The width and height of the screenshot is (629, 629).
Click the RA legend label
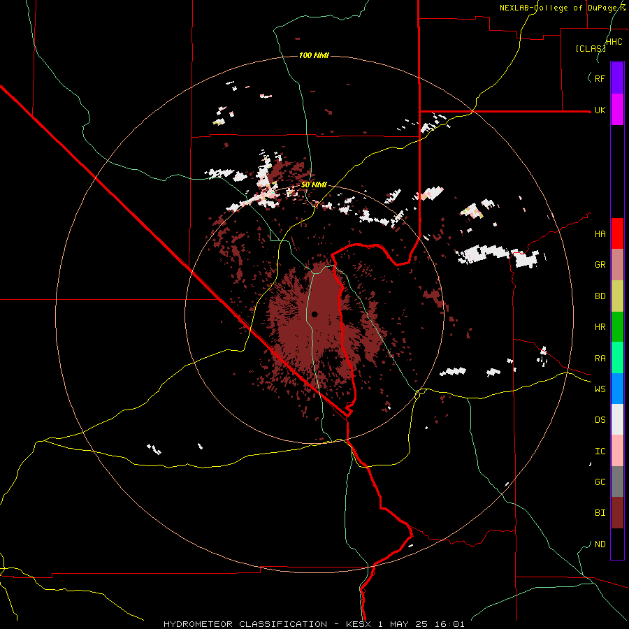[x=600, y=359]
